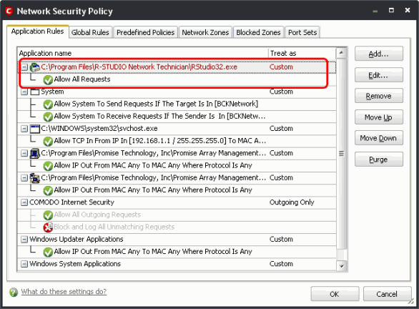The height and width of the screenshot is (309, 419).
Task: Collapse the System rule group
Action: point(24,92)
